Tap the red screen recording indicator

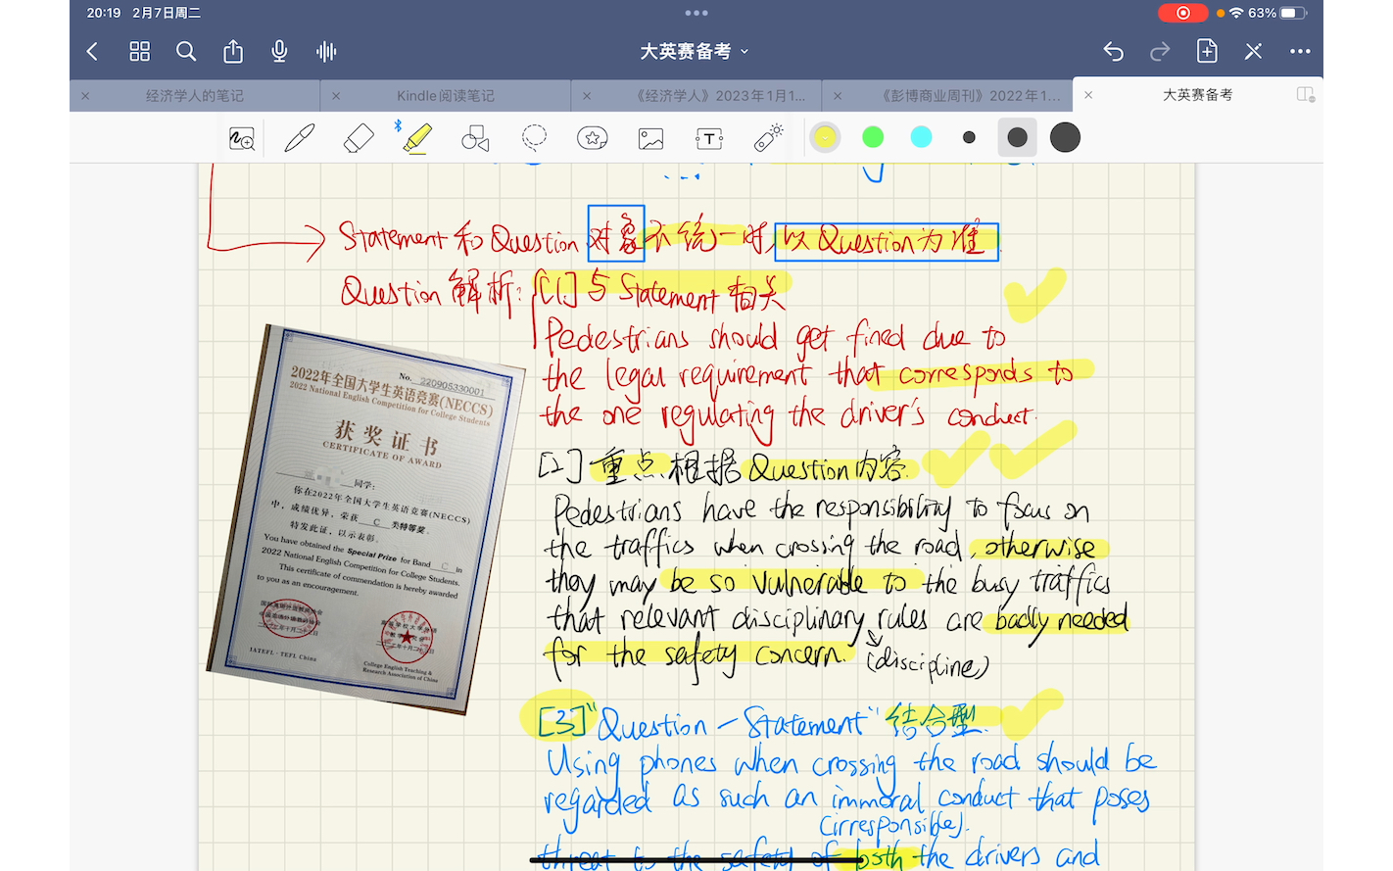[1183, 13]
